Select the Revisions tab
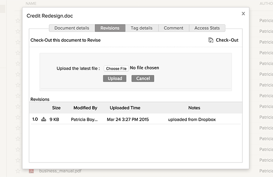273x177 pixels. (110, 28)
